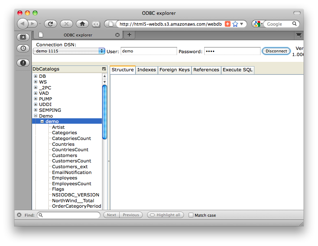Select the Customers table in tree
The width and height of the screenshot is (318, 246).
click(64, 156)
